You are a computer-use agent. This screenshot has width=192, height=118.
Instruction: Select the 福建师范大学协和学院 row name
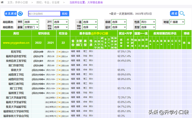point(16,111)
